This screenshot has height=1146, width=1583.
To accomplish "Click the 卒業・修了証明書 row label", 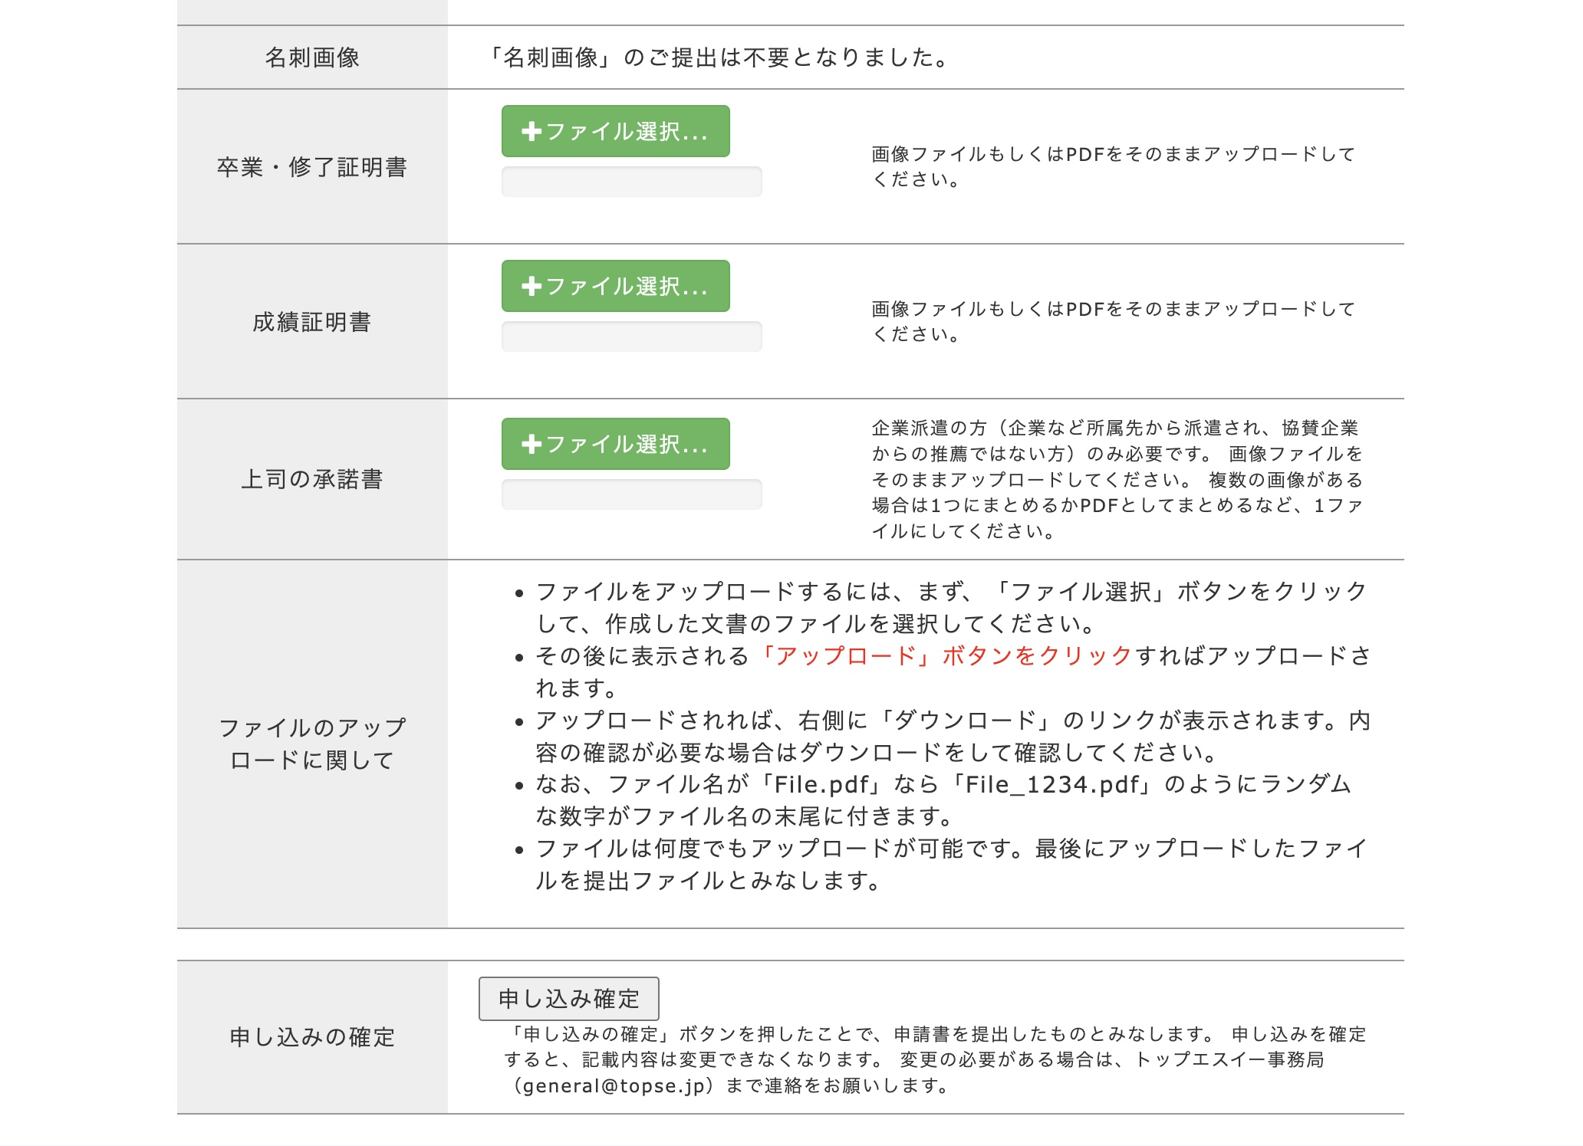I will pyautogui.click(x=312, y=167).
